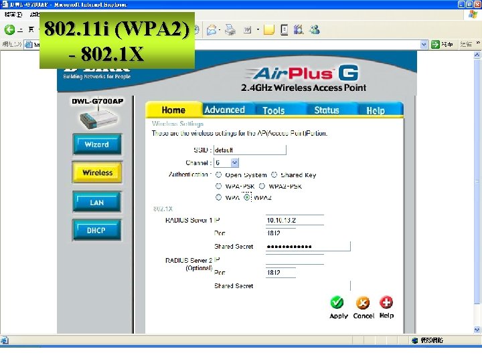Click the AirPlus G logo

point(303,74)
